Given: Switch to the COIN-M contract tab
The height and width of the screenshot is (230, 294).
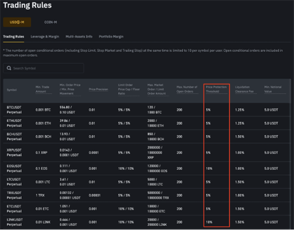Looking at the screenshot, I should click(51, 22).
